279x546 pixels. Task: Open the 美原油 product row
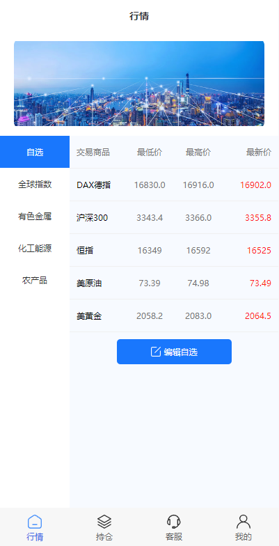pyautogui.click(x=174, y=283)
